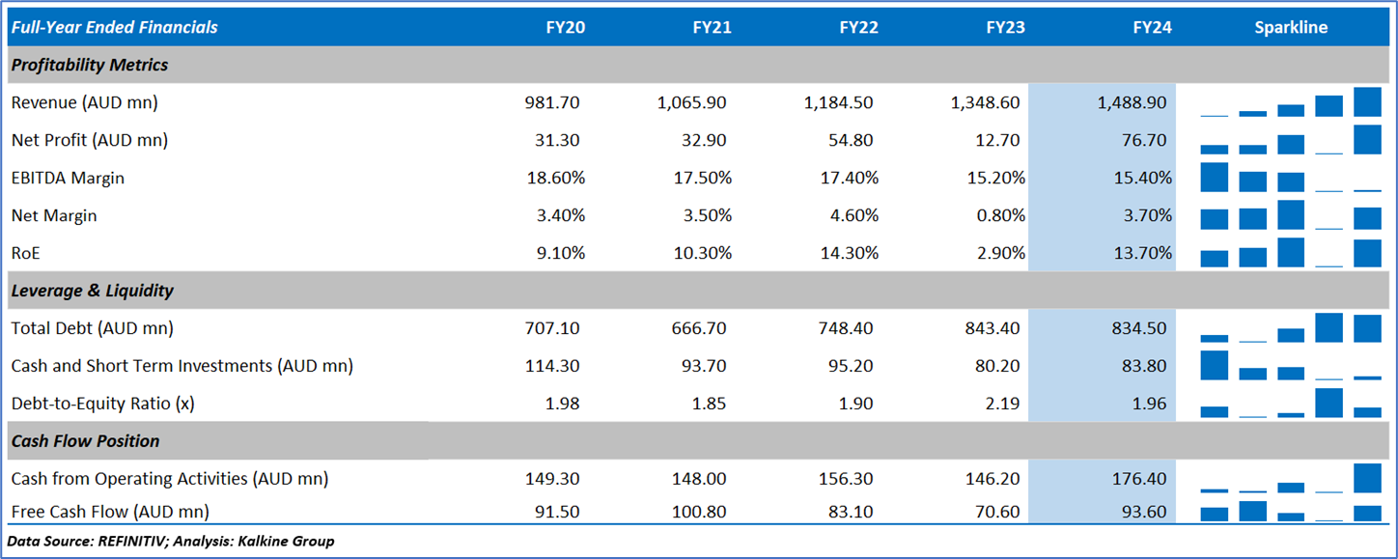Select the RoE sparkline chart
1398x559 pixels.
pyautogui.click(x=1291, y=253)
